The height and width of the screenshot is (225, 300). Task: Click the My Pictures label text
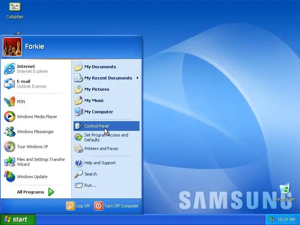pyautogui.click(x=97, y=89)
